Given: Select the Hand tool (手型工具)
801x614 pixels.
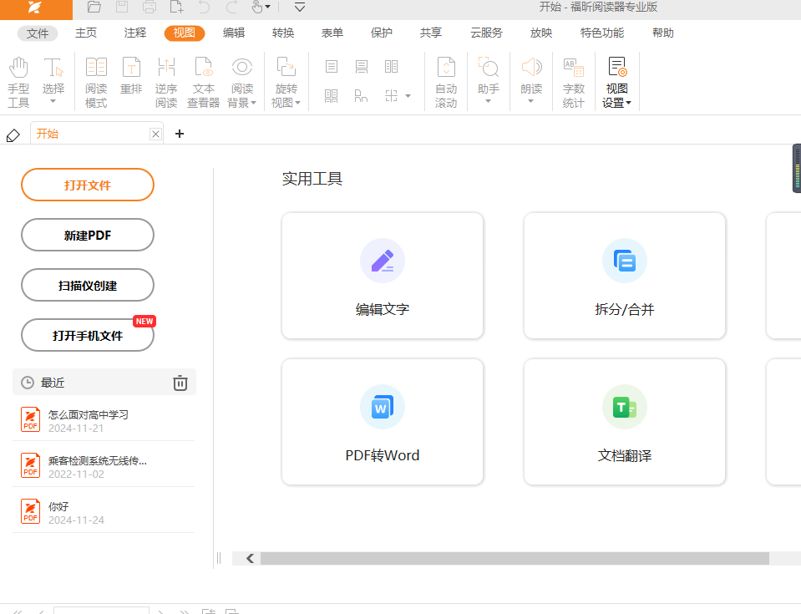Looking at the screenshot, I should [18, 83].
